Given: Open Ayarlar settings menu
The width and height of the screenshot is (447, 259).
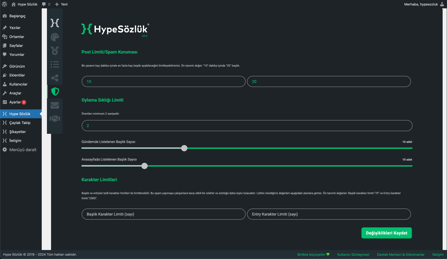Looking at the screenshot, I should coord(21,102).
